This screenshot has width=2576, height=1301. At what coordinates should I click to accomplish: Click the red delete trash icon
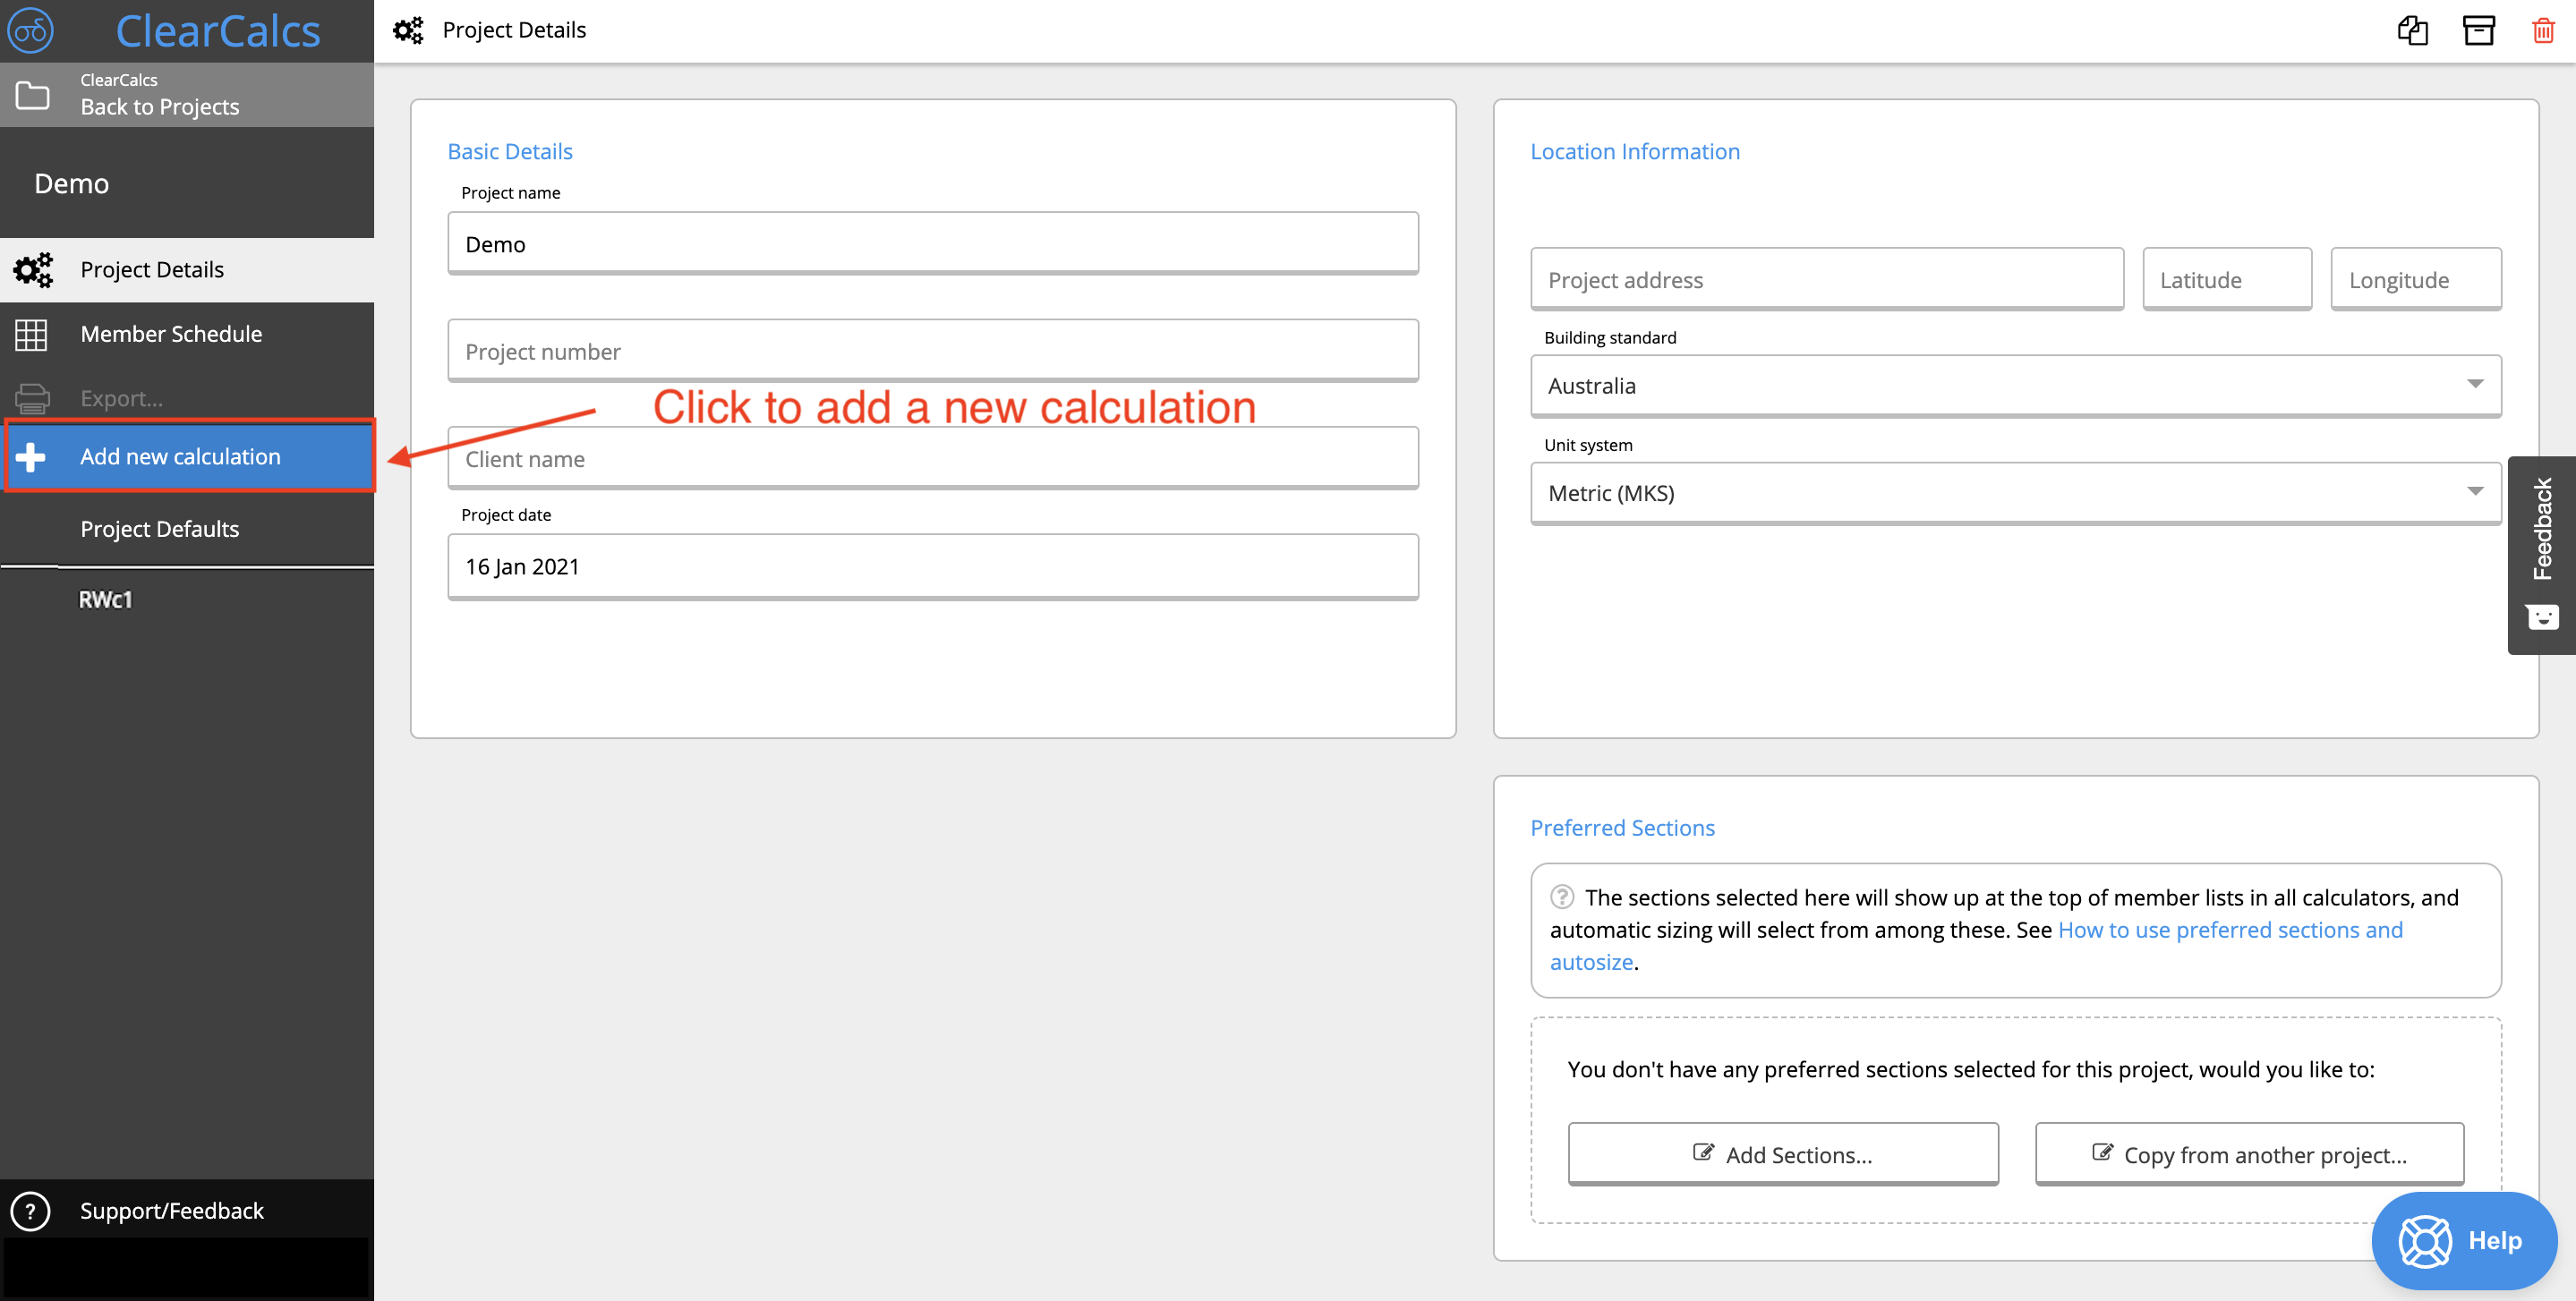(x=2543, y=30)
